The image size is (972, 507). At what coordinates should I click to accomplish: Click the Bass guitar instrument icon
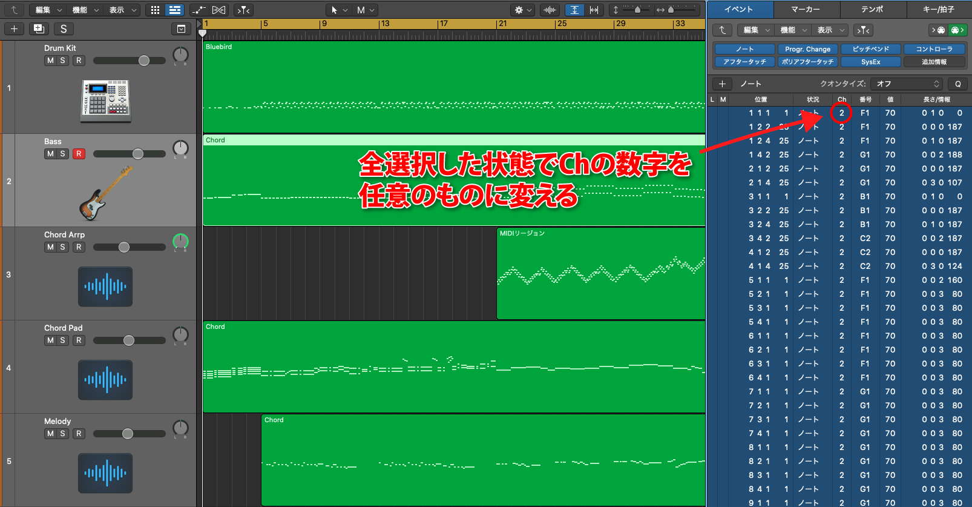[105, 193]
